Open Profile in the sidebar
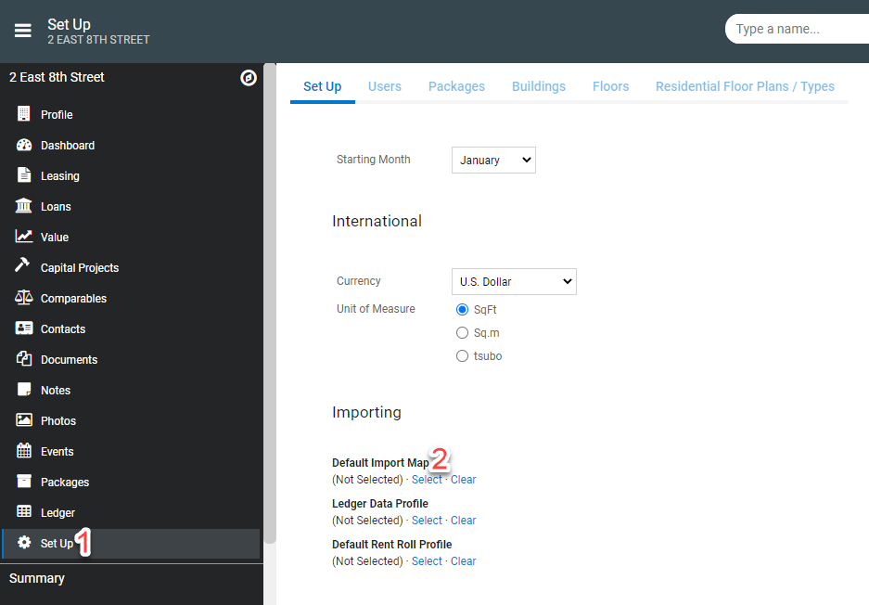The image size is (869, 605). click(57, 115)
